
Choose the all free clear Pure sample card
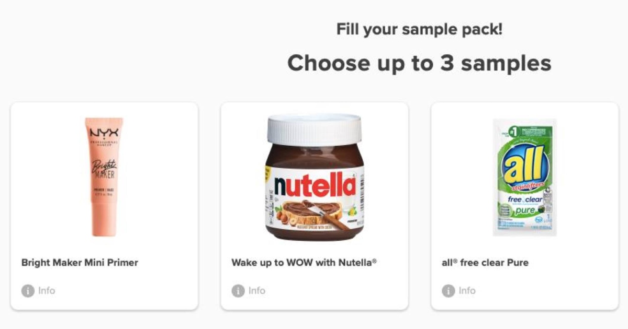524,206
